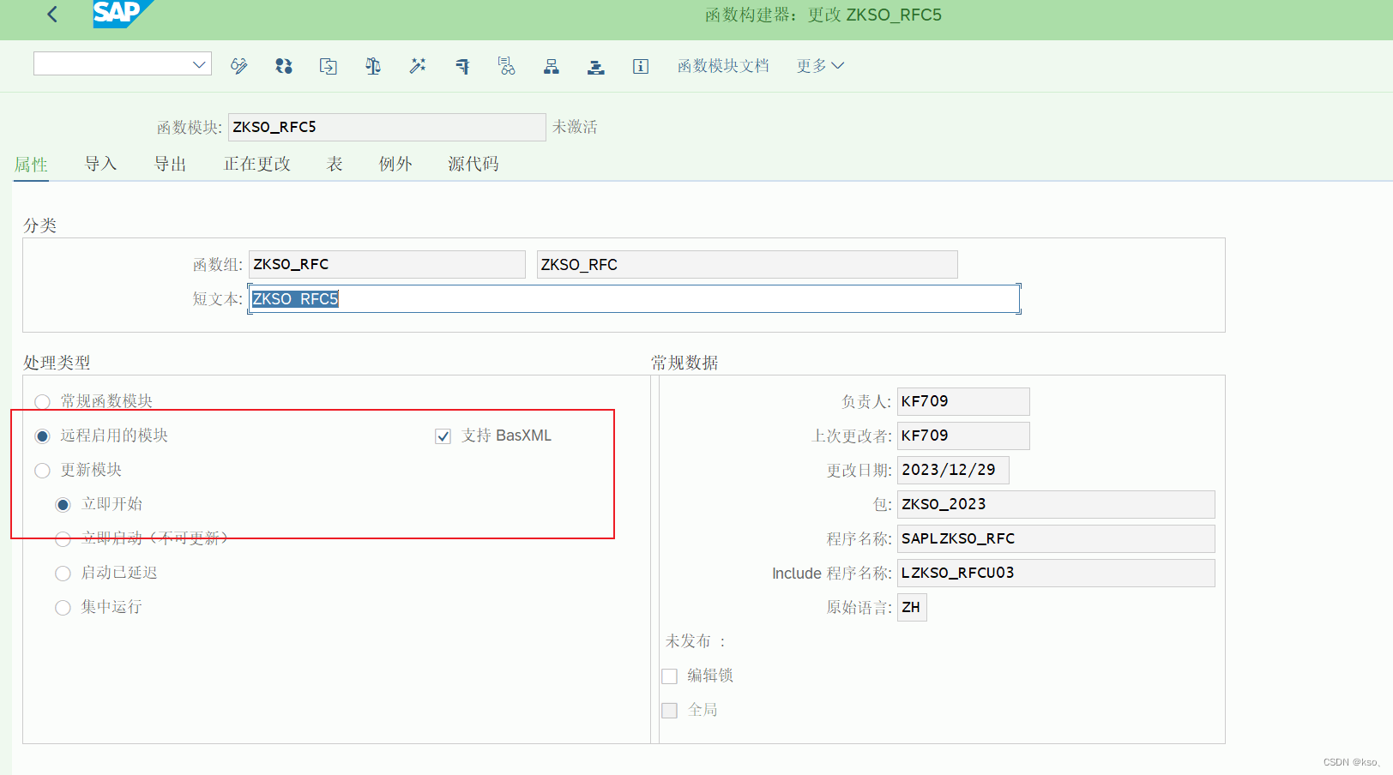Image resolution: width=1393 pixels, height=775 pixels.
Task: Switch to the 源代码 tab
Action: tap(473, 164)
